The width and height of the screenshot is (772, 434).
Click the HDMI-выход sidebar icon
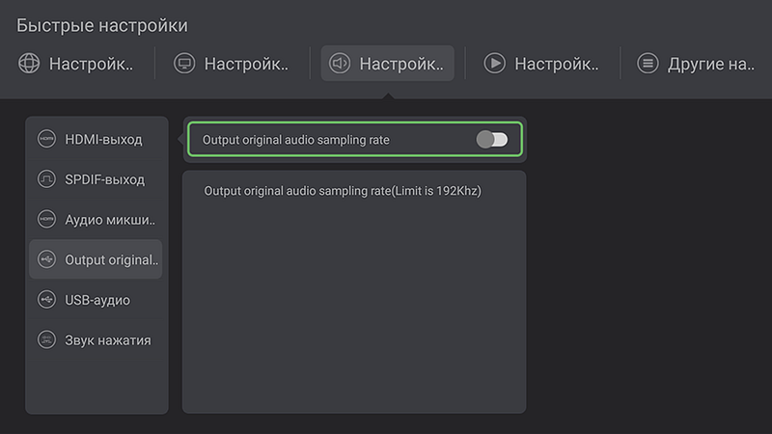click(46, 139)
